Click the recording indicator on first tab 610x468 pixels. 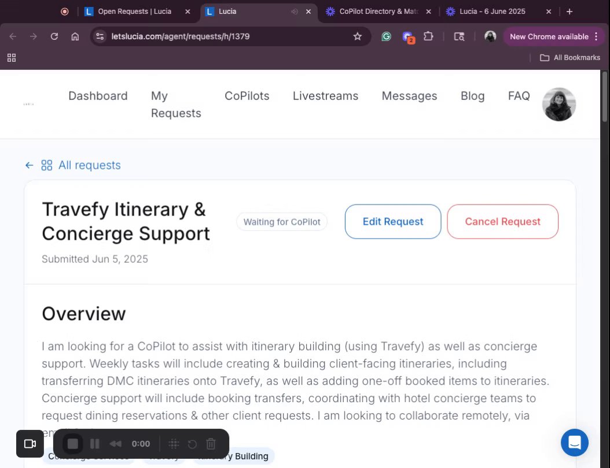[65, 12]
